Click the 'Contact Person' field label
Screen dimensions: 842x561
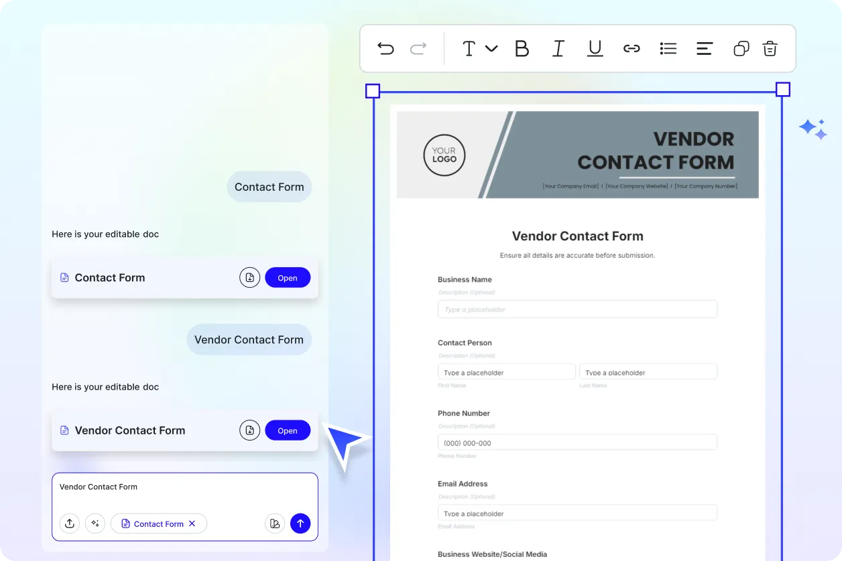(x=465, y=343)
